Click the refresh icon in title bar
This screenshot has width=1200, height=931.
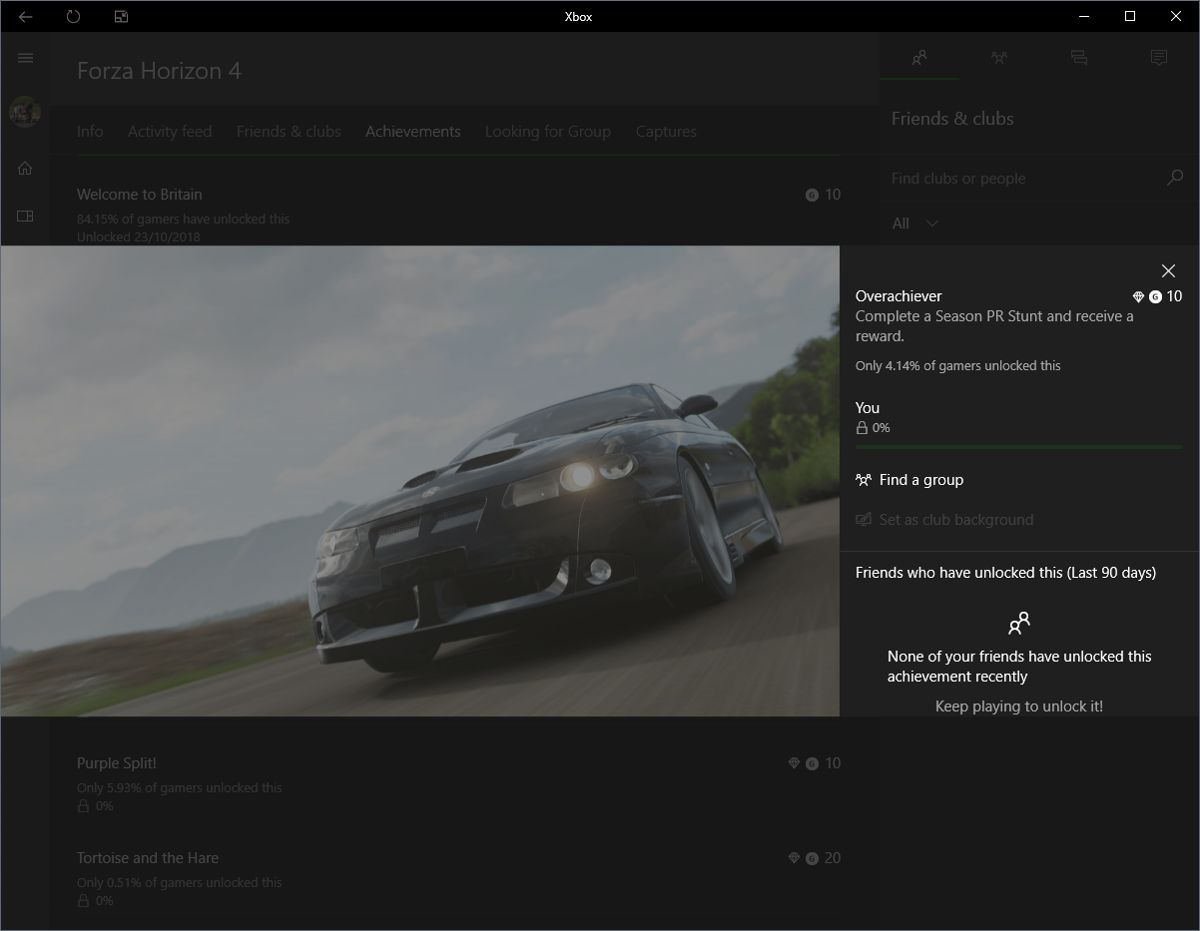coord(73,16)
